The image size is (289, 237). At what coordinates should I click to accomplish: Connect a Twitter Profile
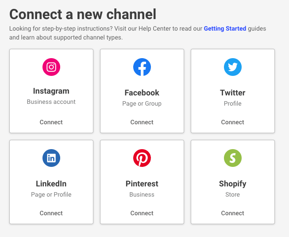(233, 122)
